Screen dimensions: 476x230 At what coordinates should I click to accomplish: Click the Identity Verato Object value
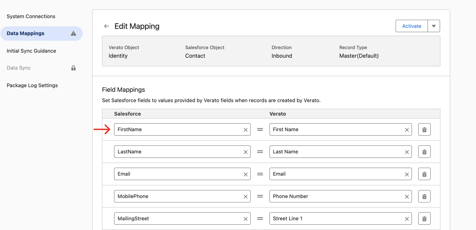[118, 56]
